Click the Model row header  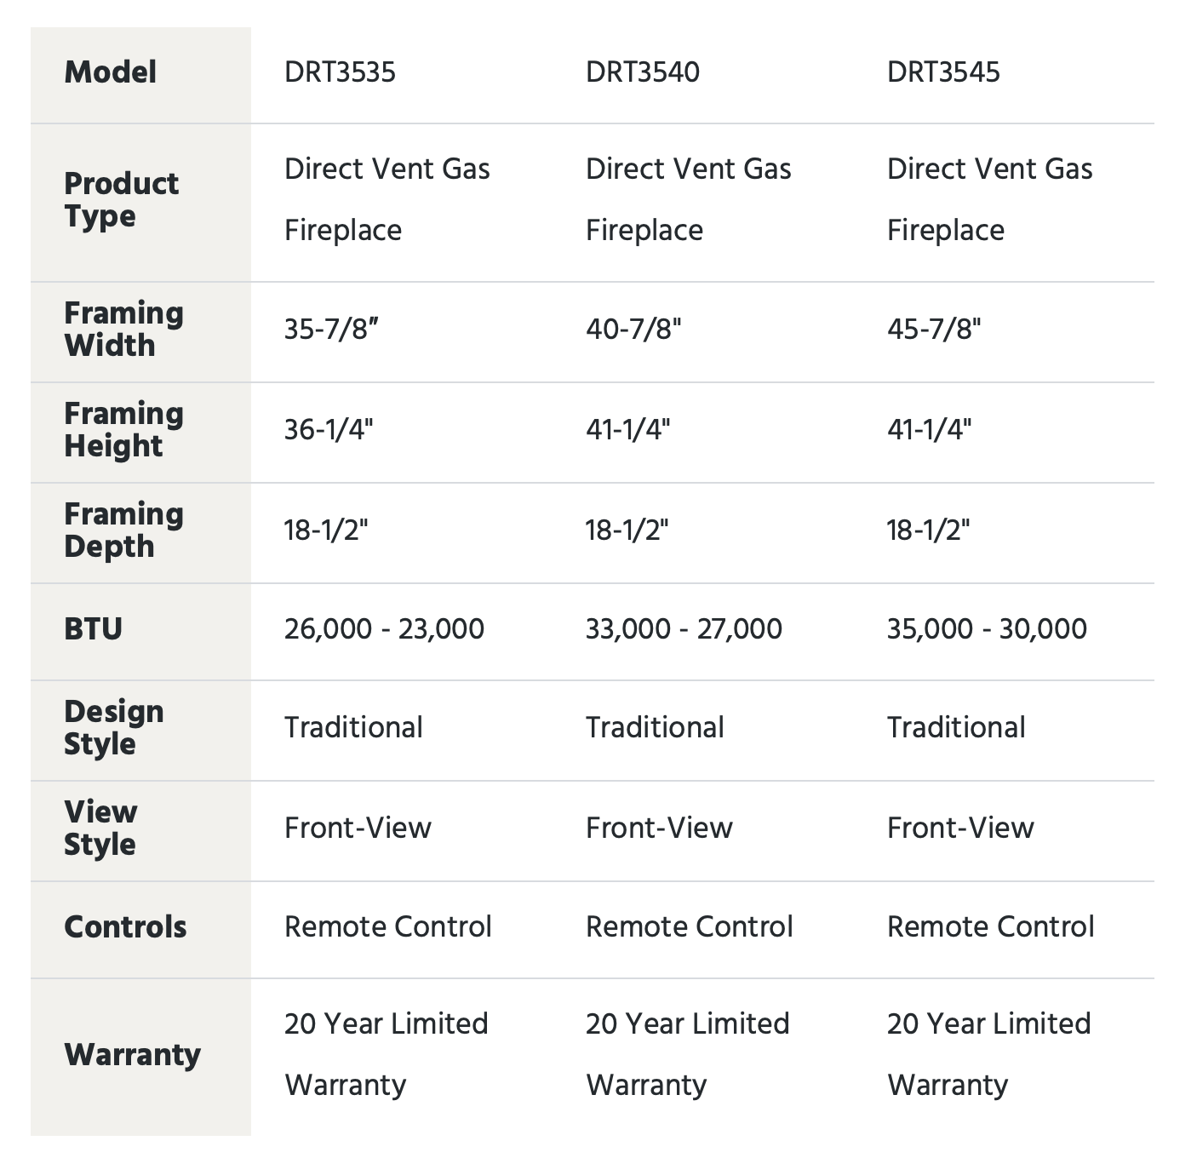pos(110,72)
